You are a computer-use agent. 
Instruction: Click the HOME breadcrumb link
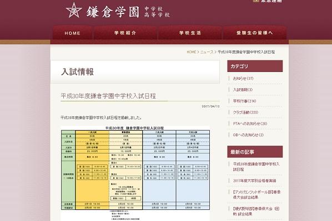(x=192, y=52)
